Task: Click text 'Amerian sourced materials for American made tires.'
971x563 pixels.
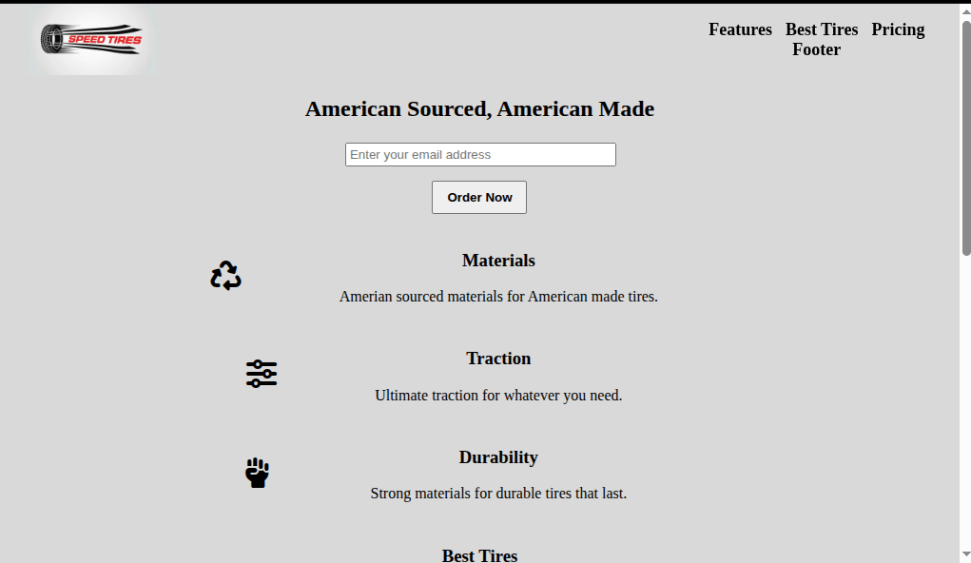Action: [x=498, y=297]
